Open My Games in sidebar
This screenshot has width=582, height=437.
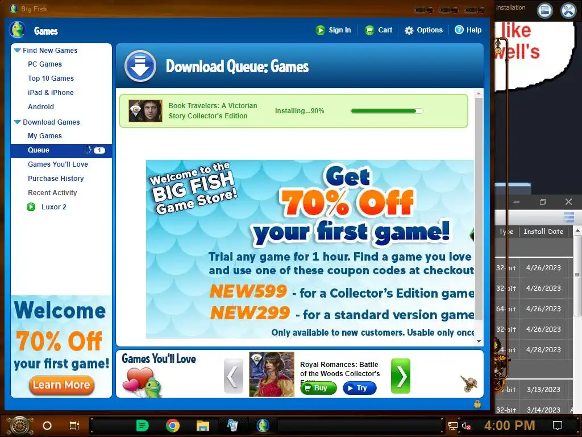[44, 136]
